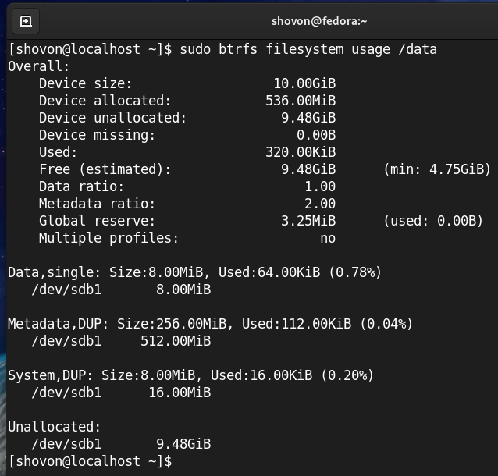Click the System,DUP summary line

(x=190, y=375)
